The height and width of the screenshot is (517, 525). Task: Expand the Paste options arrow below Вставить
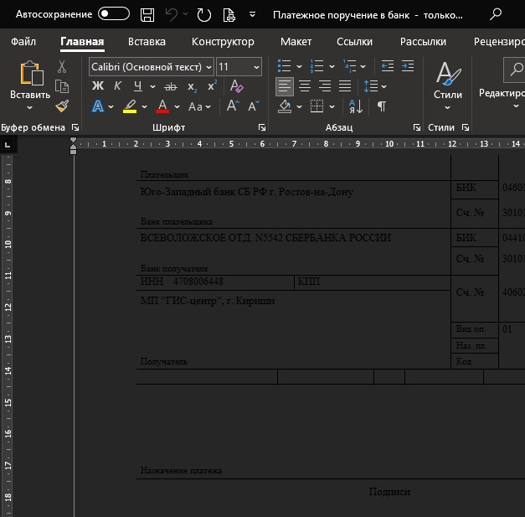[x=30, y=108]
